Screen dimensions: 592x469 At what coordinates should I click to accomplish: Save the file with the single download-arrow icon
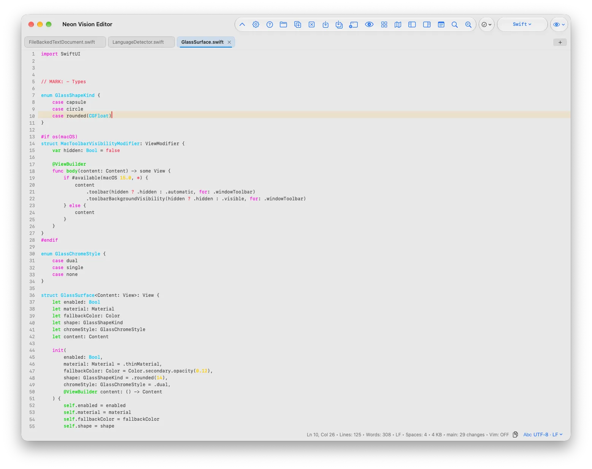[x=325, y=24]
